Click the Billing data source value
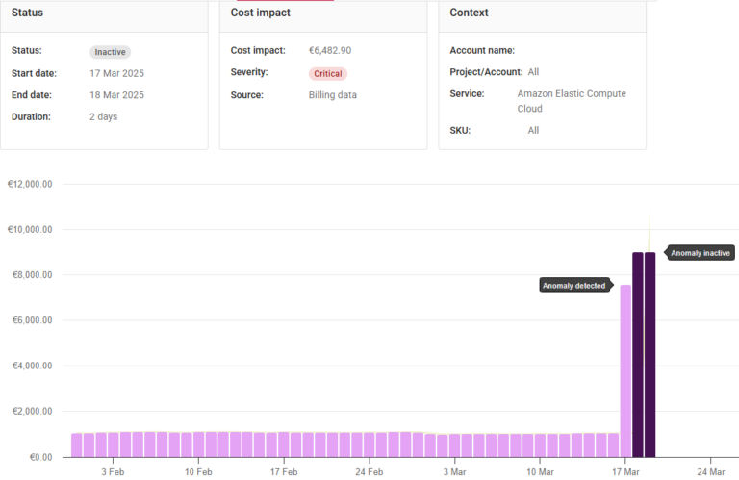This screenshot has width=739, height=480. click(x=332, y=95)
